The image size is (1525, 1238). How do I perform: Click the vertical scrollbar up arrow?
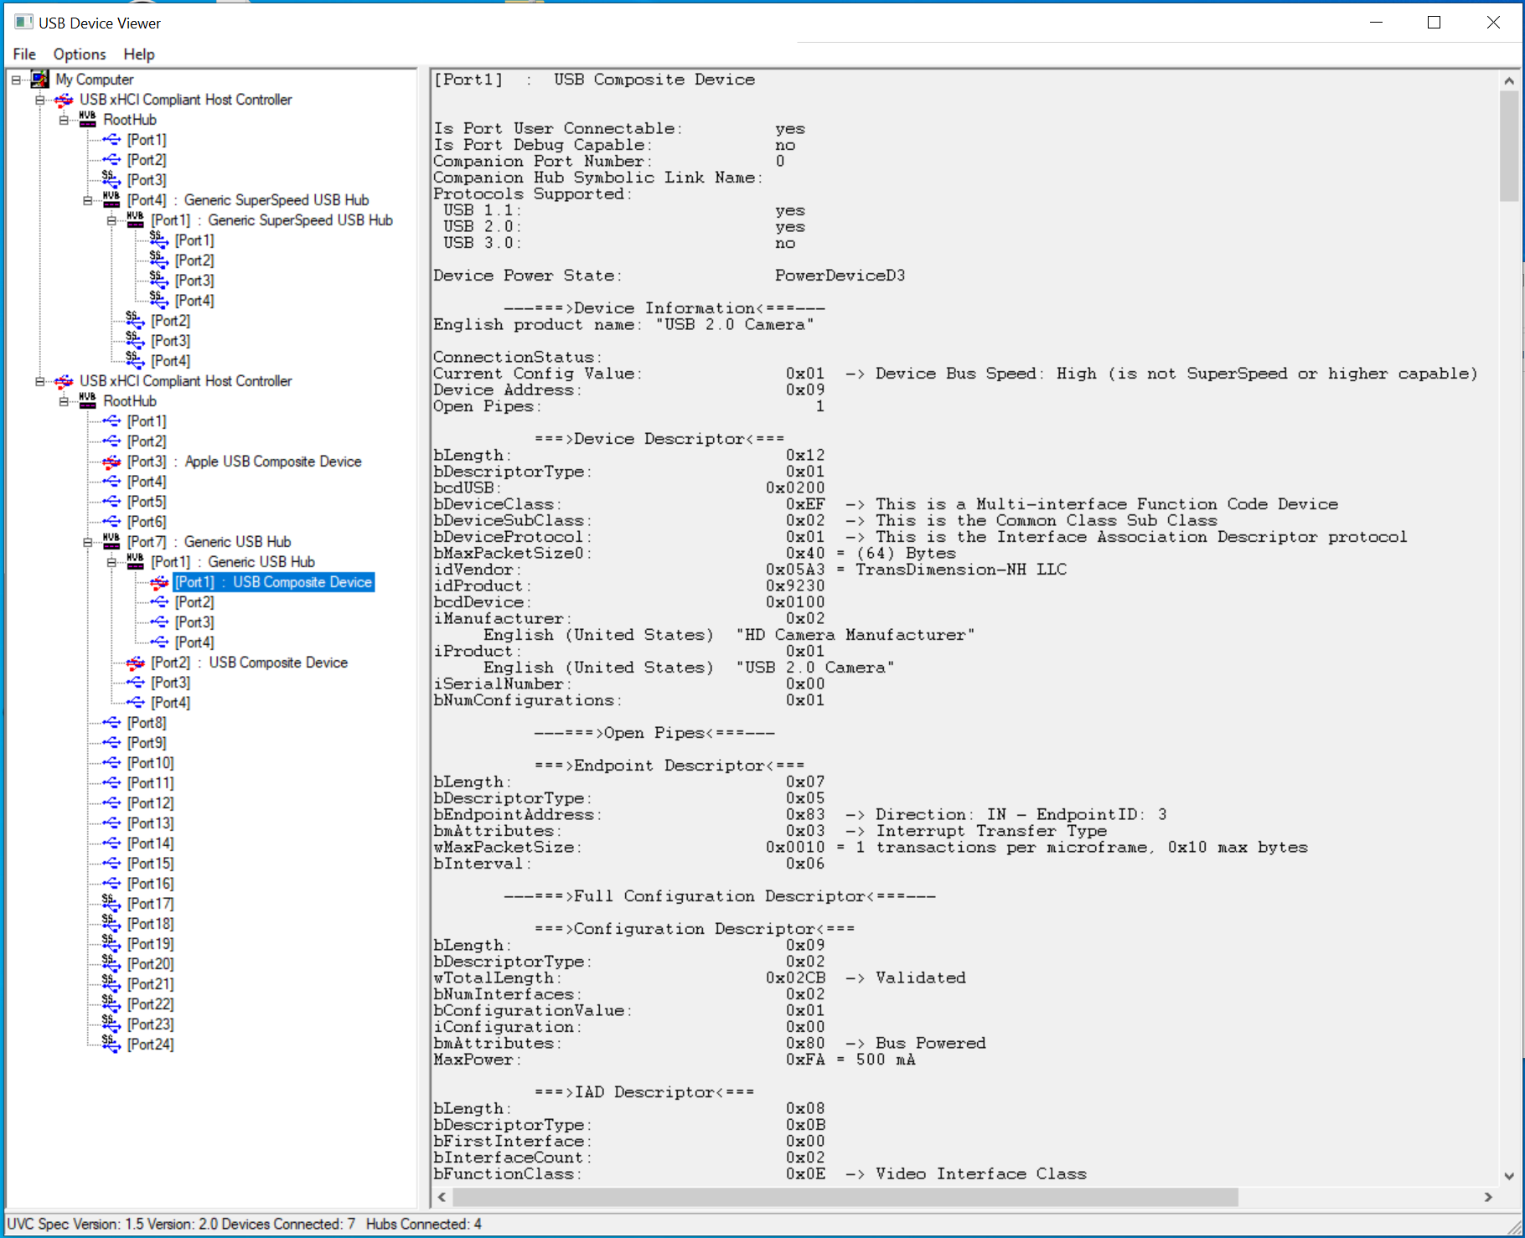point(1508,81)
